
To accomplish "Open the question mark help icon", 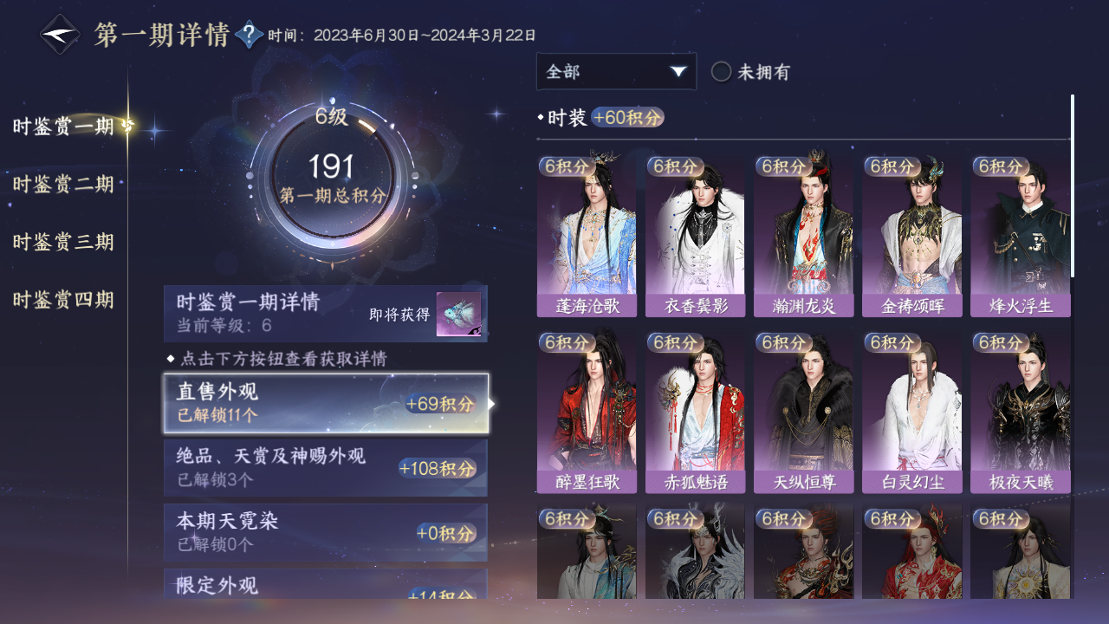I will coord(249,35).
